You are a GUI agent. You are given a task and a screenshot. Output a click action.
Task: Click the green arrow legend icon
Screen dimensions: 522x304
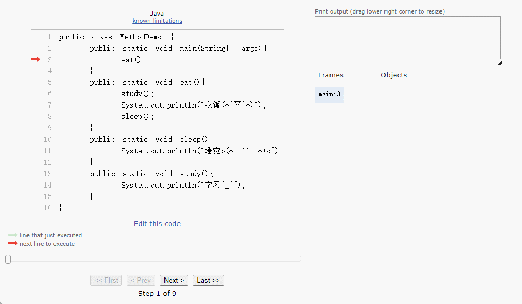(12, 235)
